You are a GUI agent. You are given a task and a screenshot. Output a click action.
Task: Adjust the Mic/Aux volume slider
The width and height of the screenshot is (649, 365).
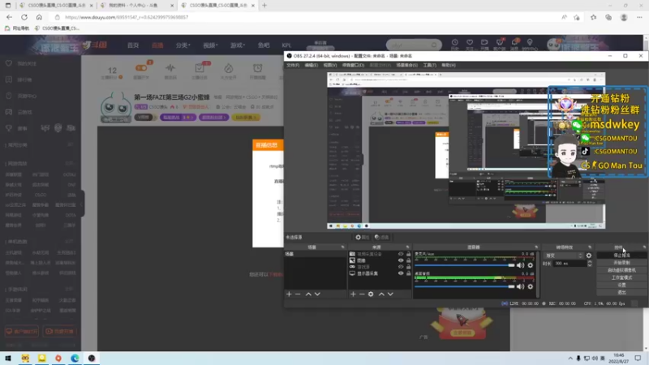pos(464,265)
